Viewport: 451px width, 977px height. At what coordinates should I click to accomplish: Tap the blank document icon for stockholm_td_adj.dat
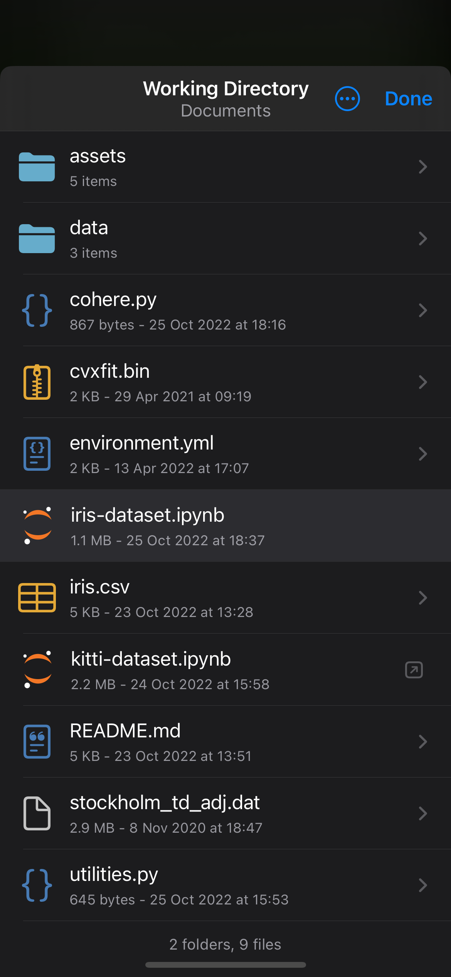37,813
